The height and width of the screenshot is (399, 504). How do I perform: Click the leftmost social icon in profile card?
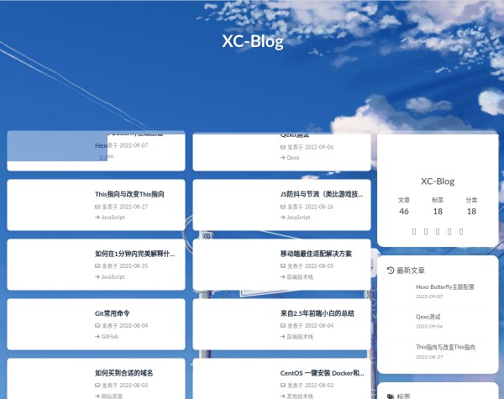click(x=414, y=231)
